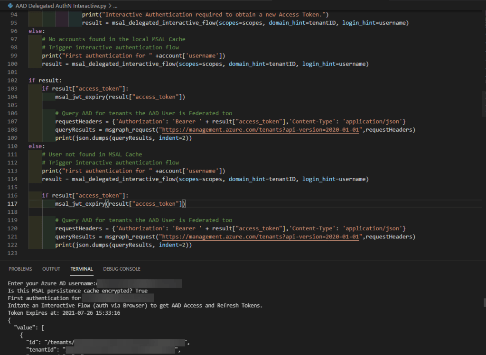The image size is (486, 355).
Task: Switch to the DEBUG CONSOLE tab
Action: click(121, 269)
